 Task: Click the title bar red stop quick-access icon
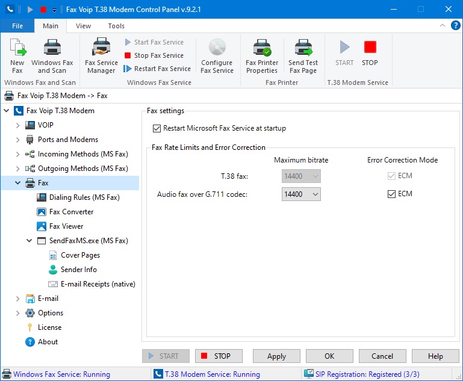(x=43, y=10)
